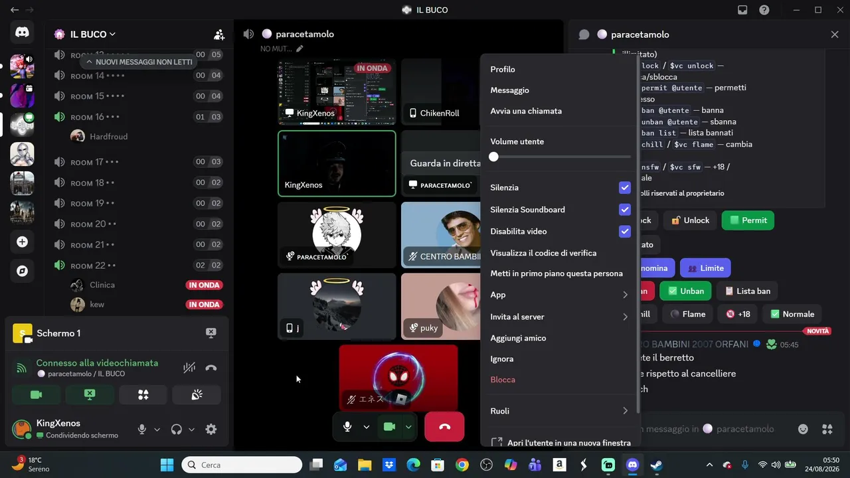Open Discord direct messages home
This screenshot has height=478, width=850.
click(22, 32)
